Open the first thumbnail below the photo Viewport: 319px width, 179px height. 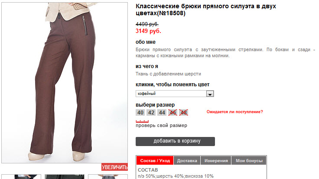[21, 176]
